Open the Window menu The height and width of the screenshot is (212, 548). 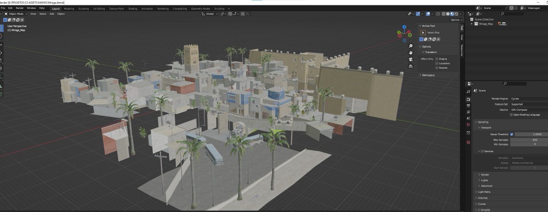(x=31, y=8)
